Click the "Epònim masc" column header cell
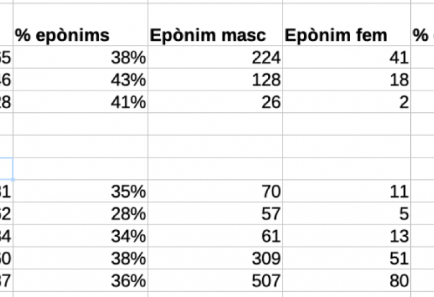434x297 pixels. tap(215, 36)
